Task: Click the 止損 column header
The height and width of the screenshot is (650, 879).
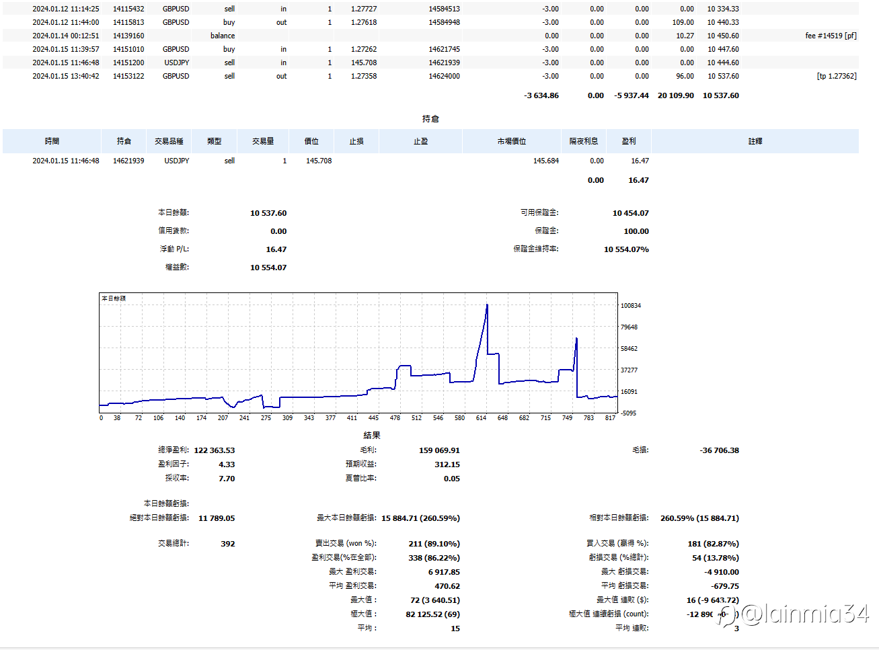Action: tap(356, 141)
